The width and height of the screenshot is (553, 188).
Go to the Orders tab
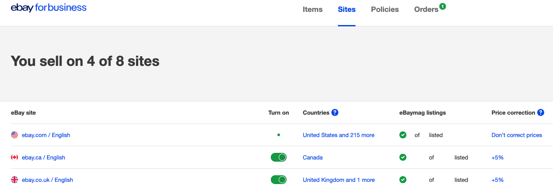point(426,9)
